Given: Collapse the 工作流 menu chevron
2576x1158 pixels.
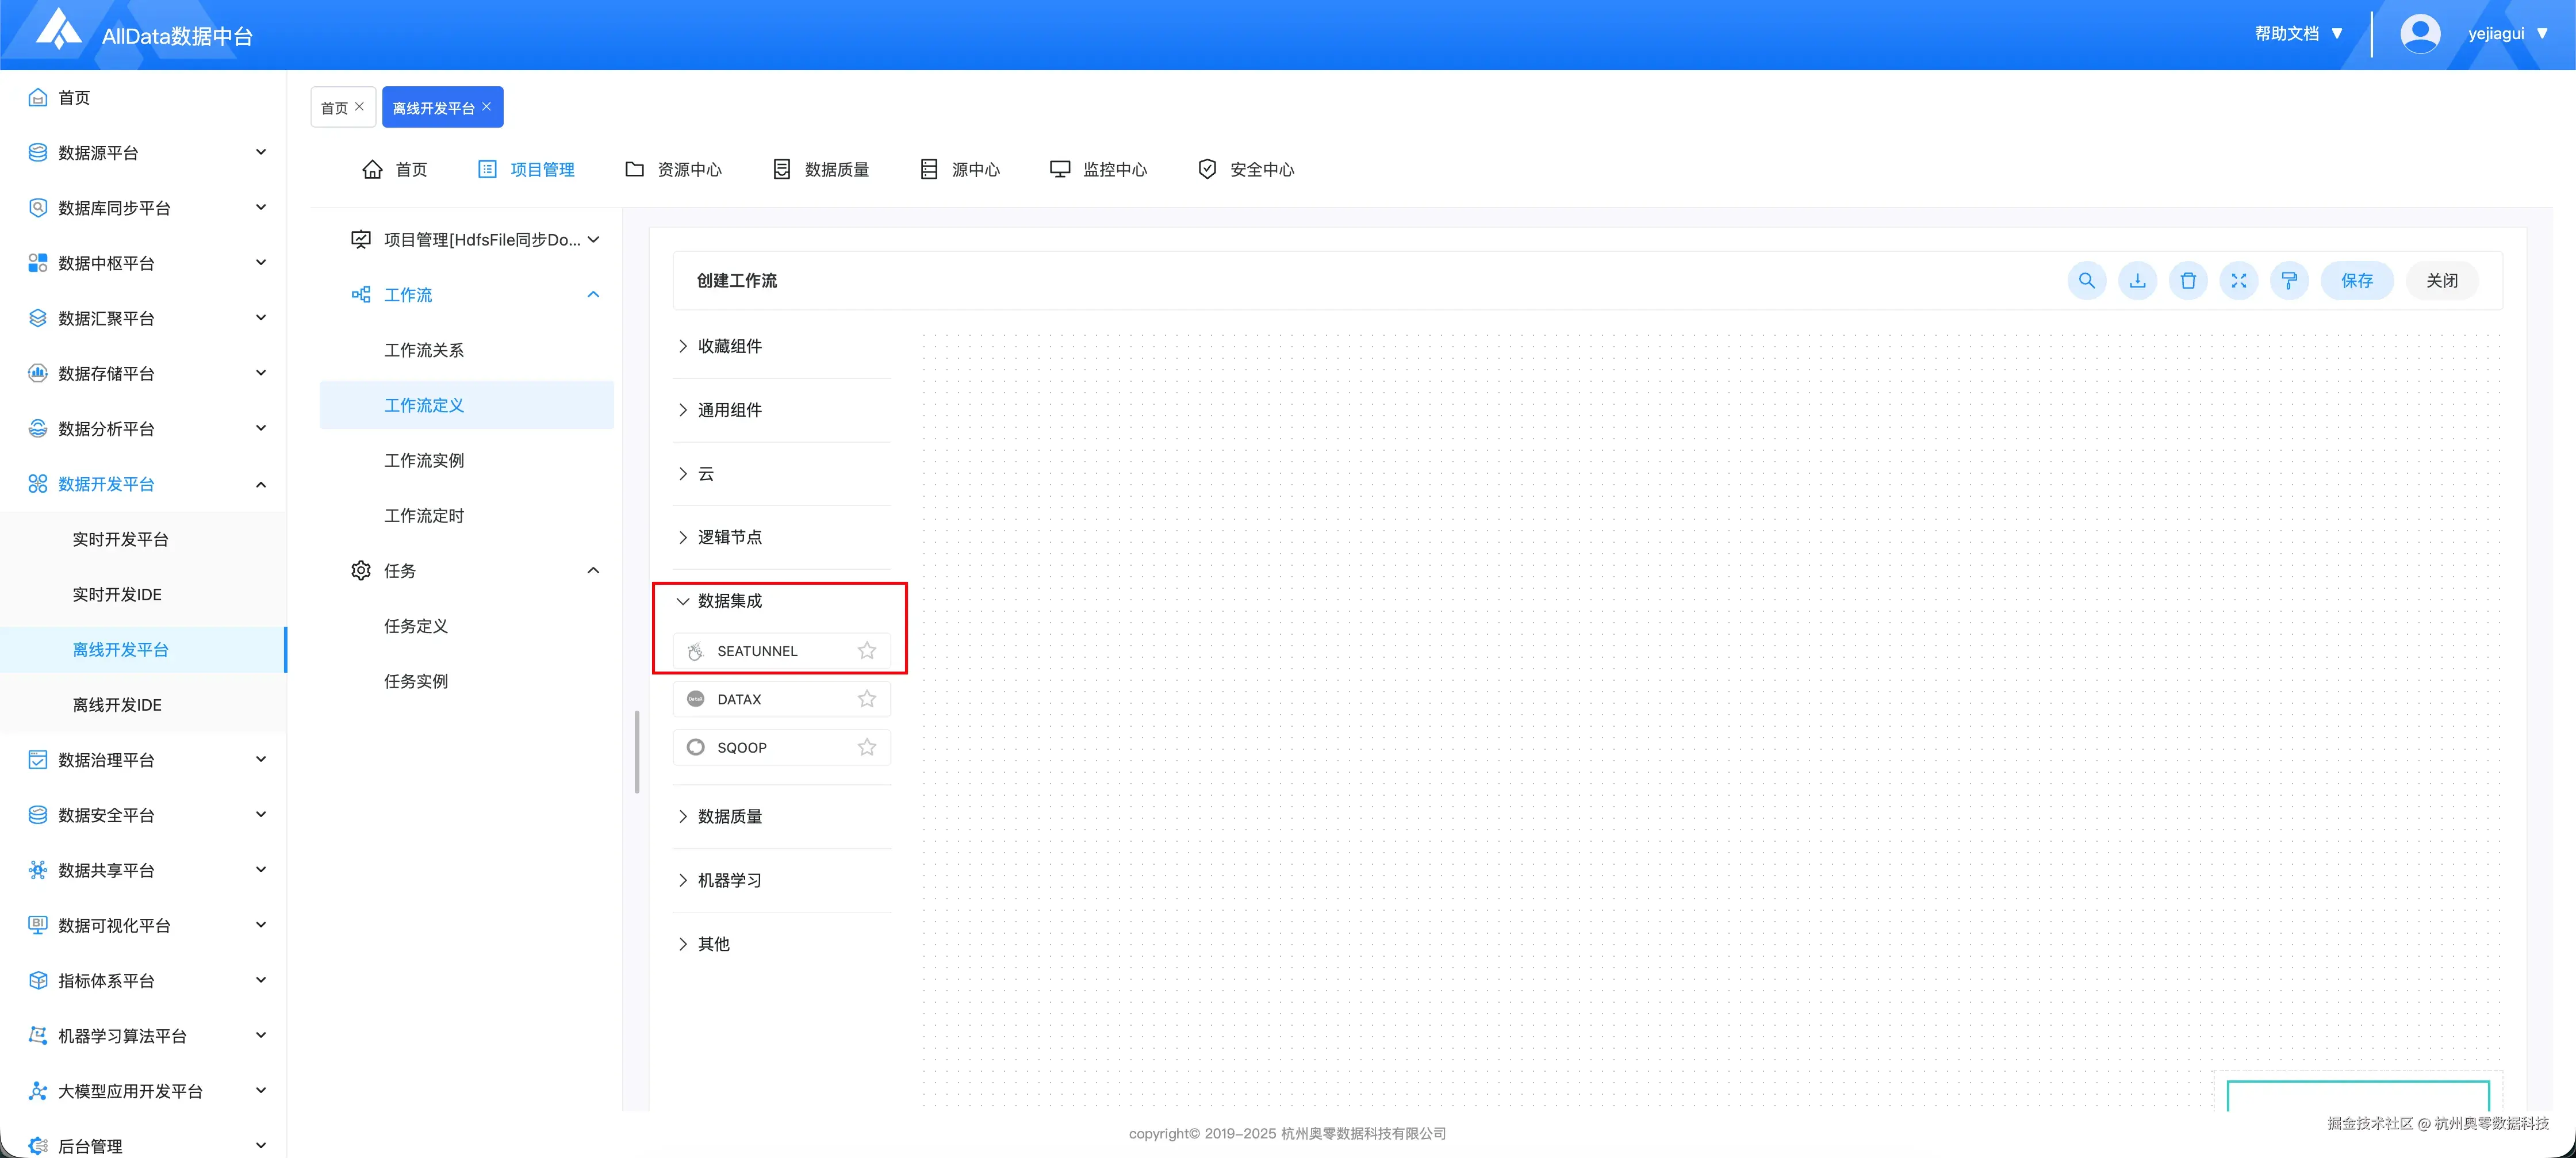Looking at the screenshot, I should 593,295.
